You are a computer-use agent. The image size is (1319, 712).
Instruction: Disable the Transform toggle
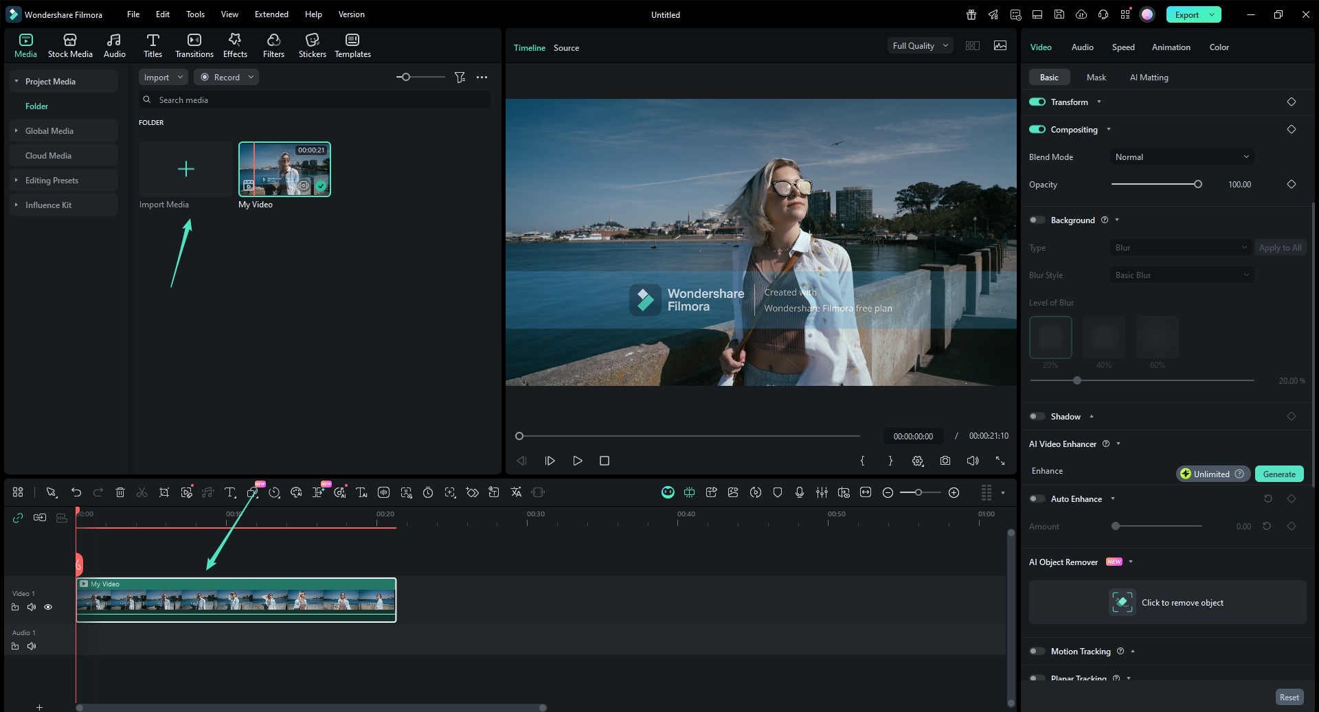tap(1037, 102)
